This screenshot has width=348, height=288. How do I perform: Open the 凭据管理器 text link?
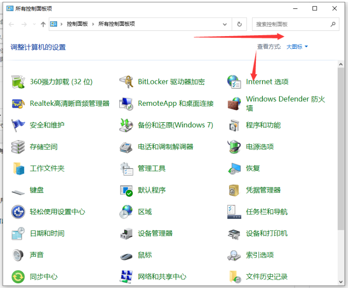[x=263, y=190]
